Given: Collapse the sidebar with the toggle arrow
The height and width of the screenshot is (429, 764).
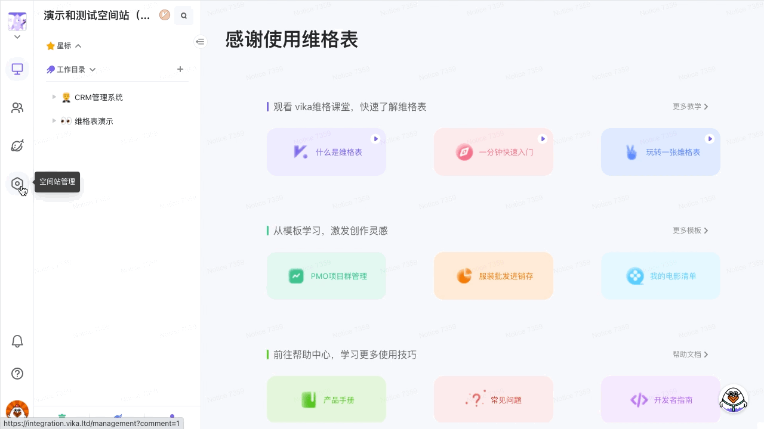Looking at the screenshot, I should pyautogui.click(x=201, y=42).
